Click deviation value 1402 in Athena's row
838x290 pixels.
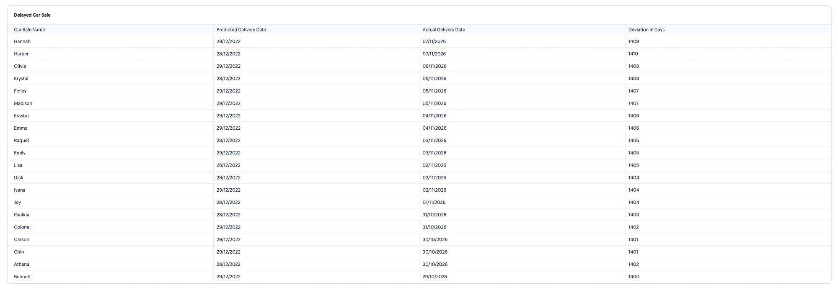pos(634,264)
